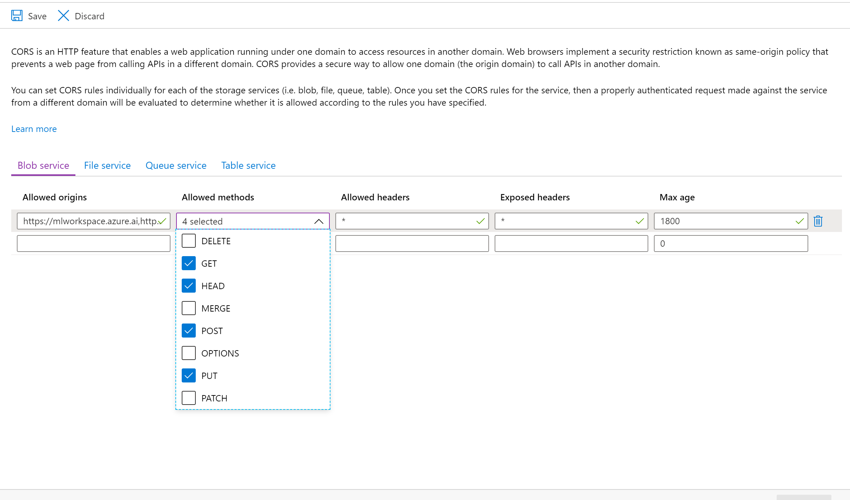Enable the MERGE method checkbox
The image size is (850, 500).
point(189,308)
